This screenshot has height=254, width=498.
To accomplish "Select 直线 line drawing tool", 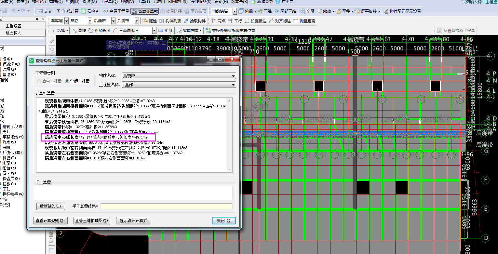I will (79, 30).
